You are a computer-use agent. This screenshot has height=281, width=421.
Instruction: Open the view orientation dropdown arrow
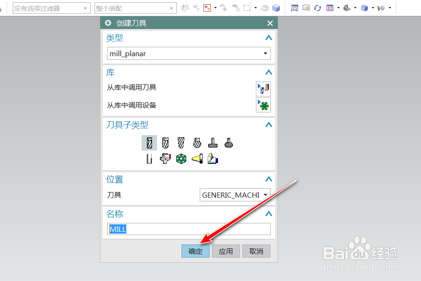(355, 8)
